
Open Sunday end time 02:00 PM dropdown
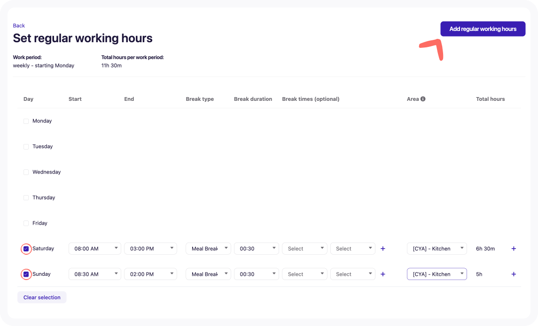(150, 274)
